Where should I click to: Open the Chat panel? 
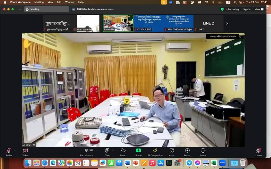click(x=107, y=151)
